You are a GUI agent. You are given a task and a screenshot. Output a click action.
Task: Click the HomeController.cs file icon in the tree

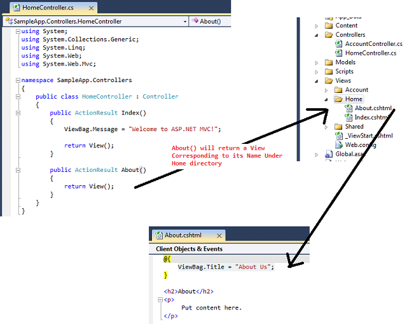pos(339,53)
